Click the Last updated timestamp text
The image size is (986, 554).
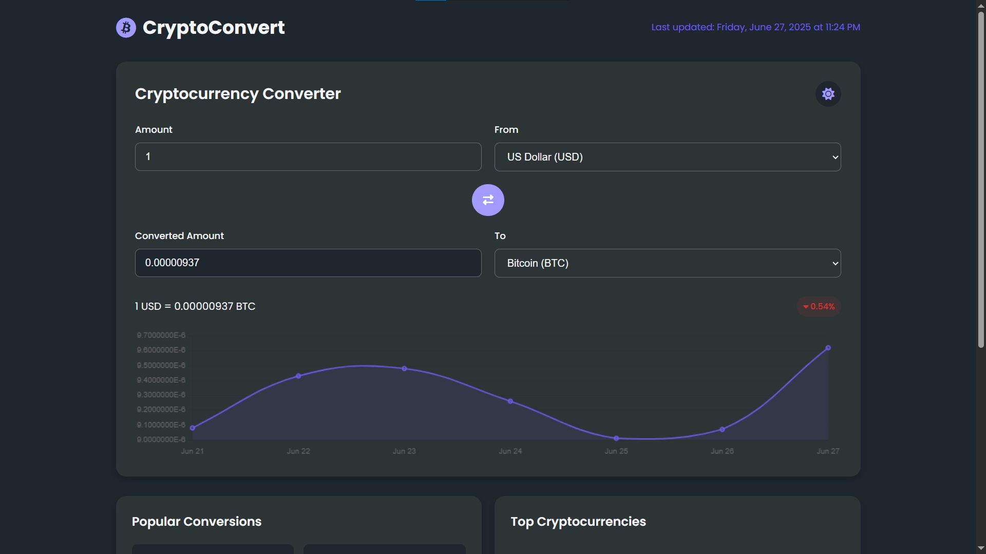[x=755, y=27]
